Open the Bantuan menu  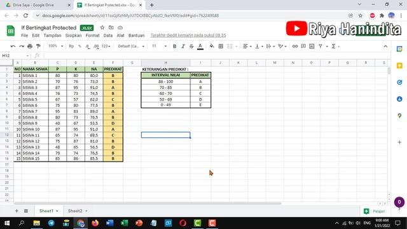136,36
